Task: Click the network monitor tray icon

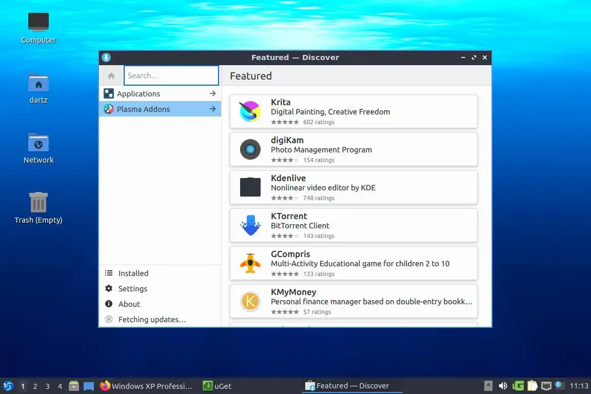Action: click(546, 386)
